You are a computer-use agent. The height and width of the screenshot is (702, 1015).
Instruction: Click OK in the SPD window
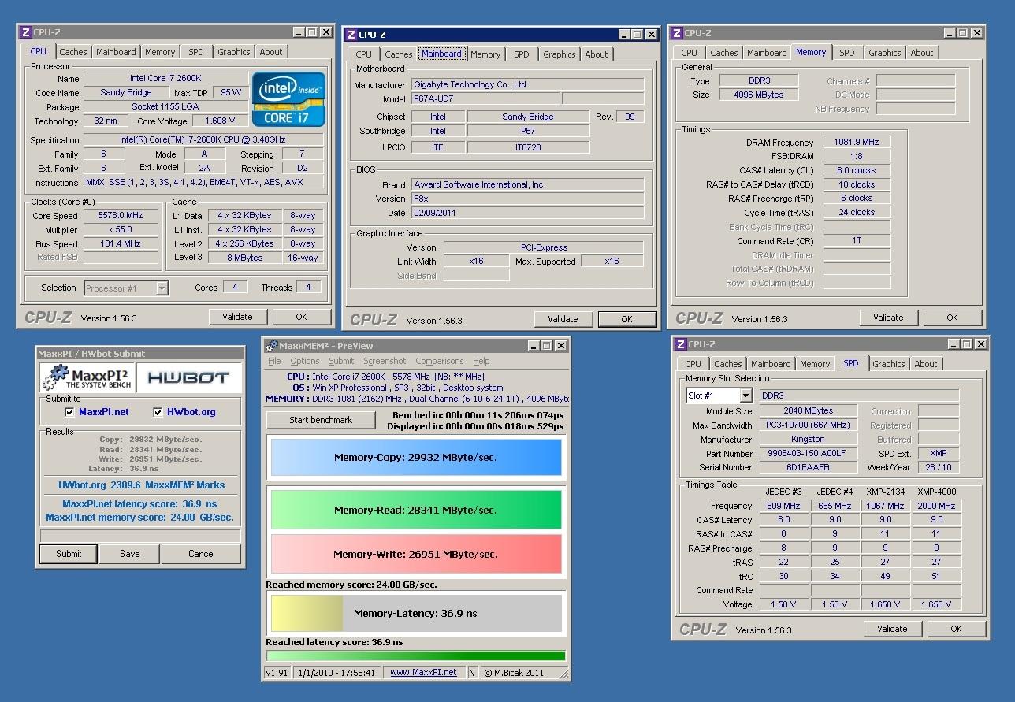(x=956, y=629)
